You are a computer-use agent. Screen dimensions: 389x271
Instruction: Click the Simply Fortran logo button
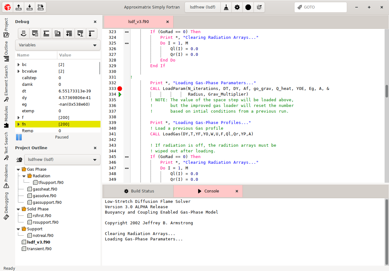(x=8, y=7)
